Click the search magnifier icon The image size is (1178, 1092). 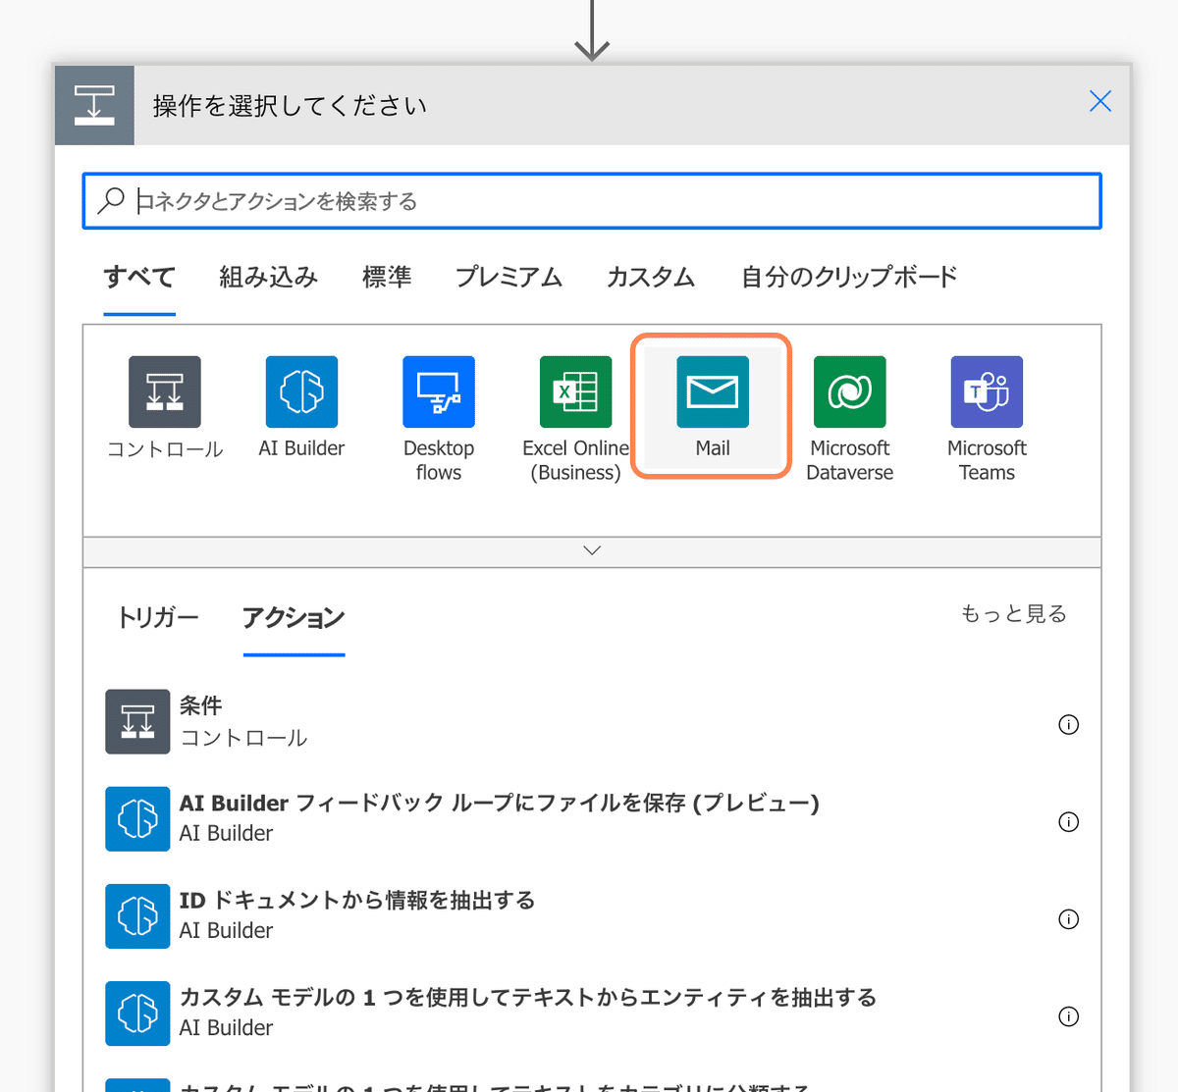coord(111,201)
